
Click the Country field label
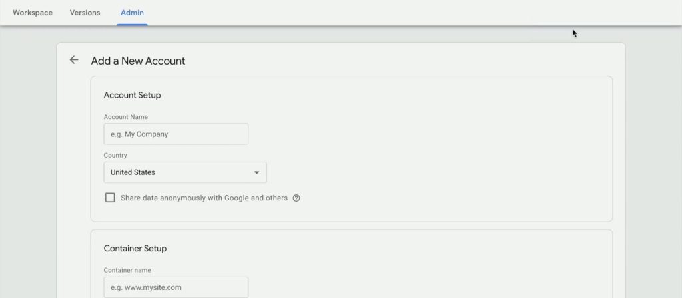pos(115,156)
